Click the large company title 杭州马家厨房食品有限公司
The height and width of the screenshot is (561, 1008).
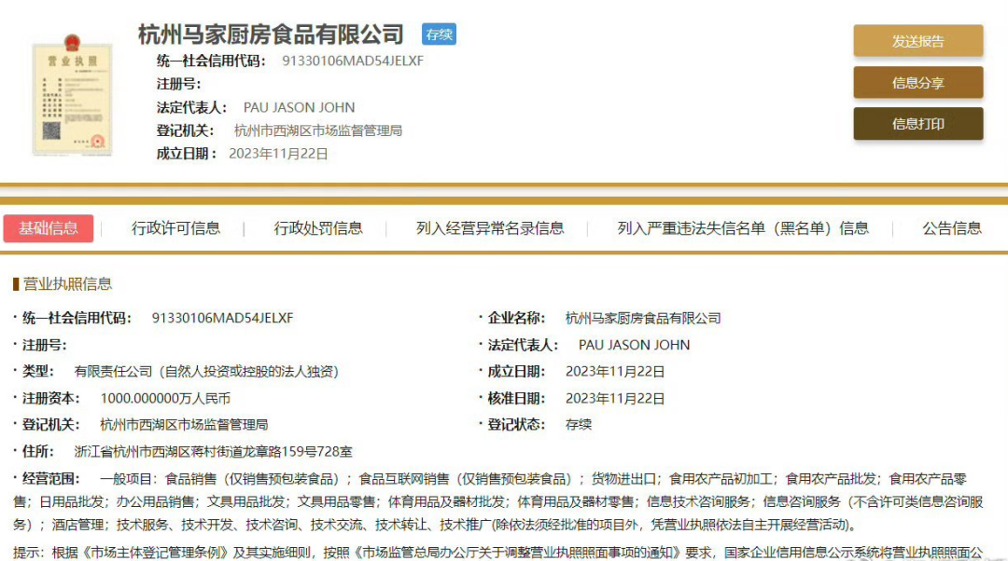coord(271,34)
